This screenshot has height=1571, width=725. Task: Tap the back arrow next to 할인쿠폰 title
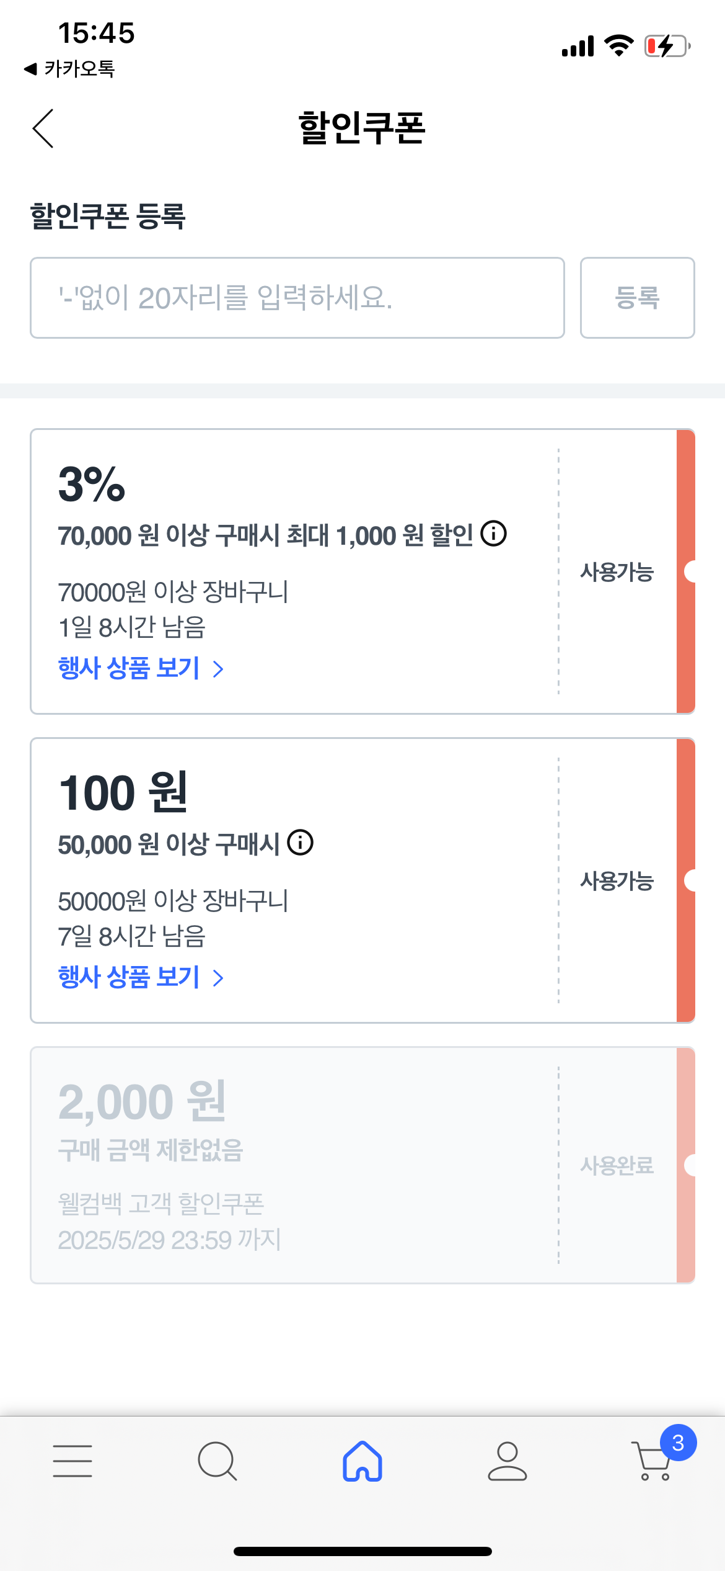pos(43,128)
